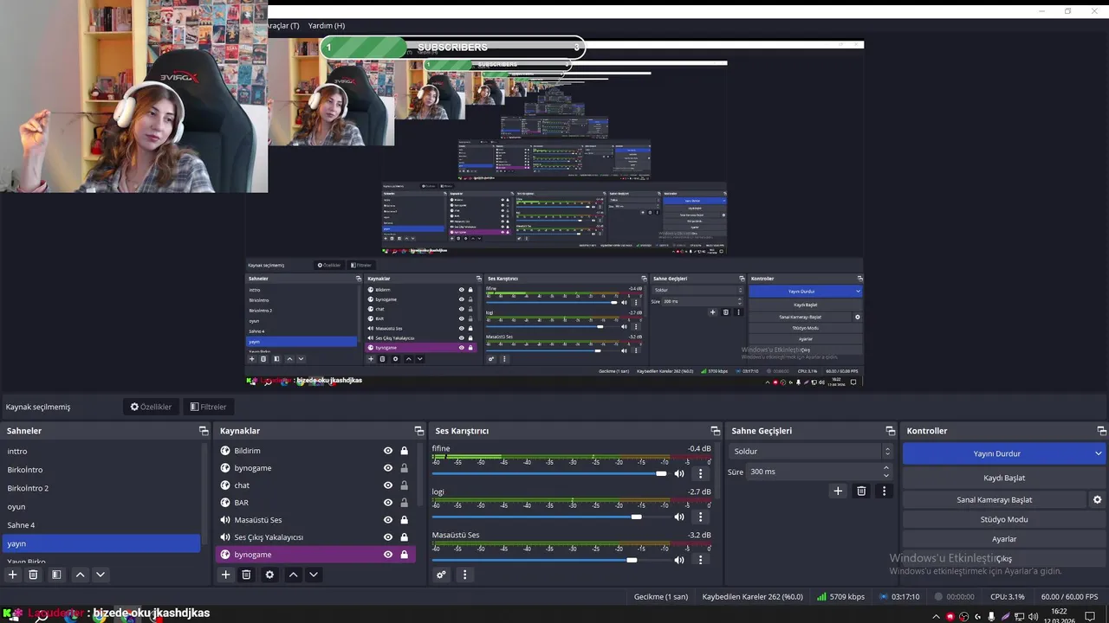This screenshot has height=623, width=1109.
Task: Open virtual camera settings gear
Action: coord(1097,499)
